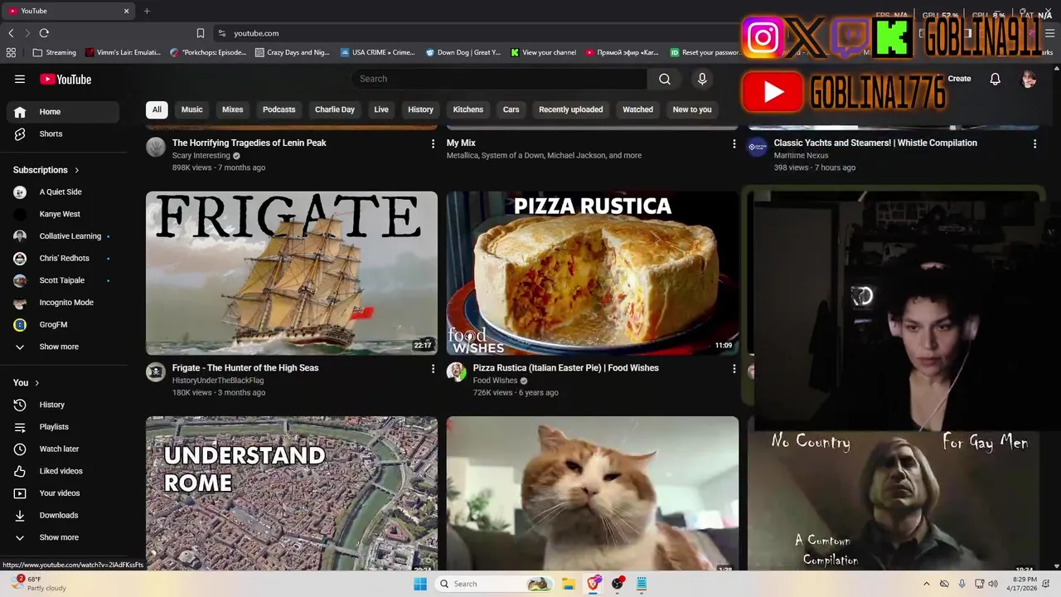This screenshot has height=597, width=1061.
Task: Open Watch later in sidebar
Action: [63, 449]
